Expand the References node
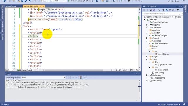Image resolution: width=188 pixels, height=106 pixels. [x=147, y=27]
